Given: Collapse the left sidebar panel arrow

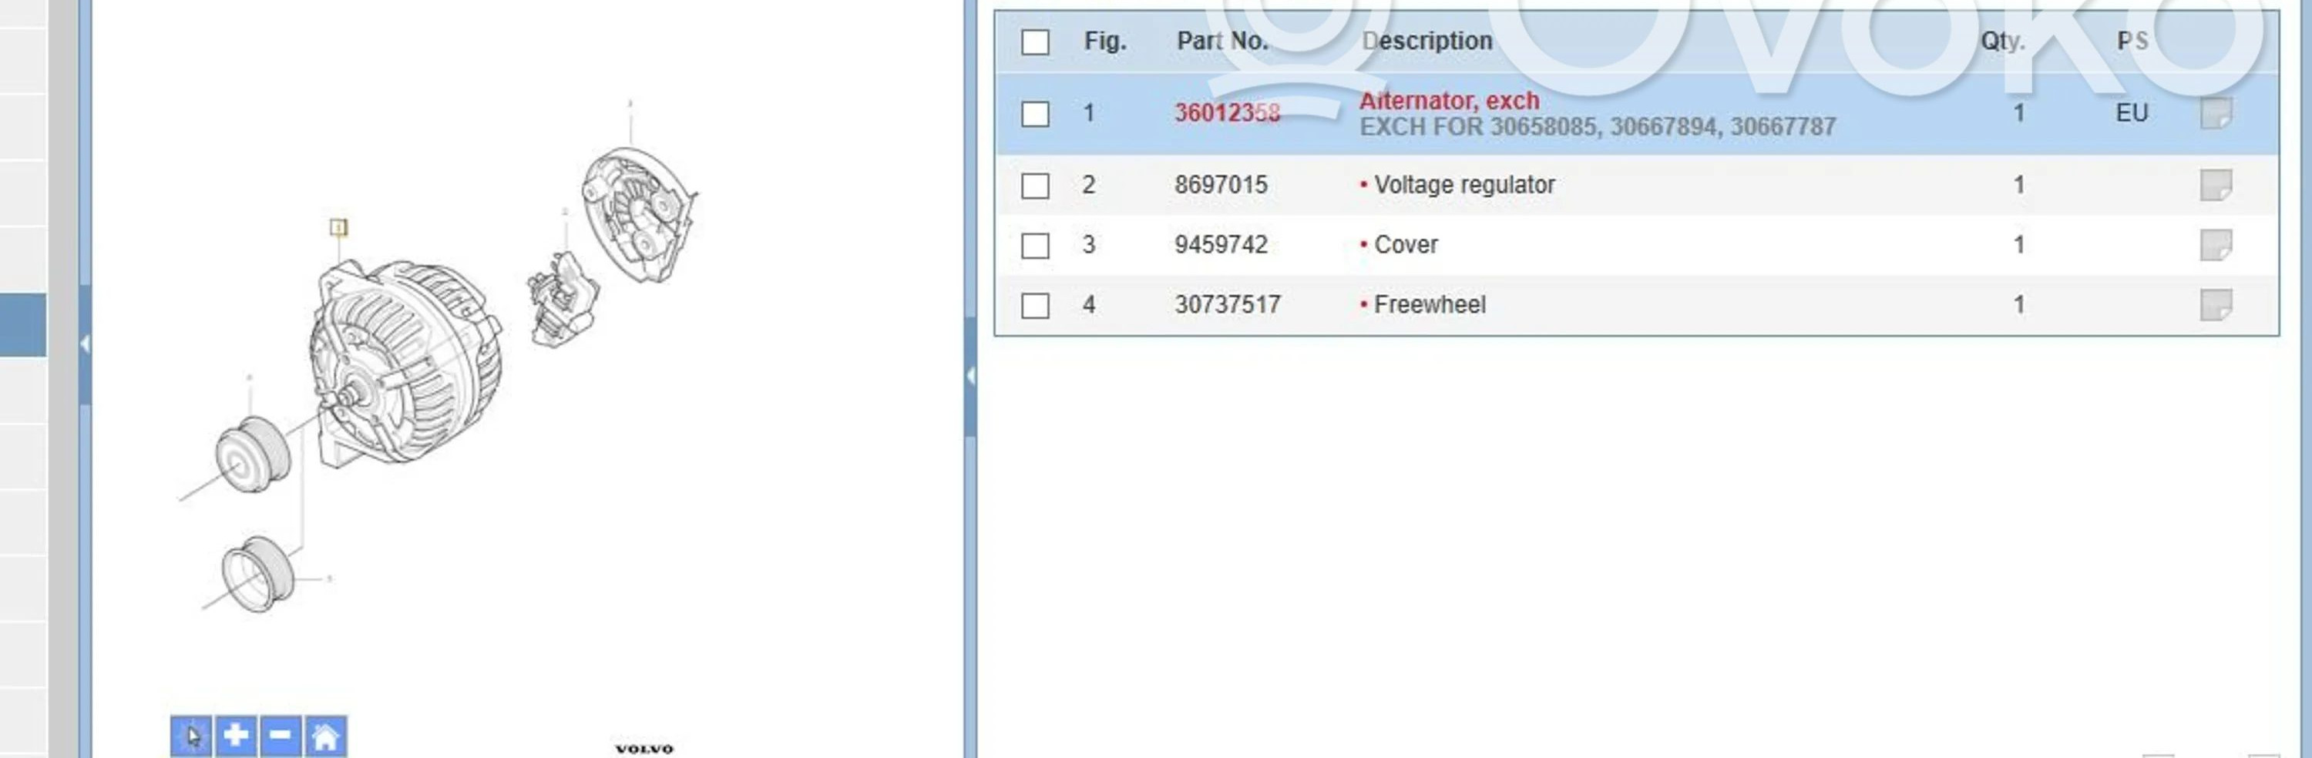Looking at the screenshot, I should [84, 344].
